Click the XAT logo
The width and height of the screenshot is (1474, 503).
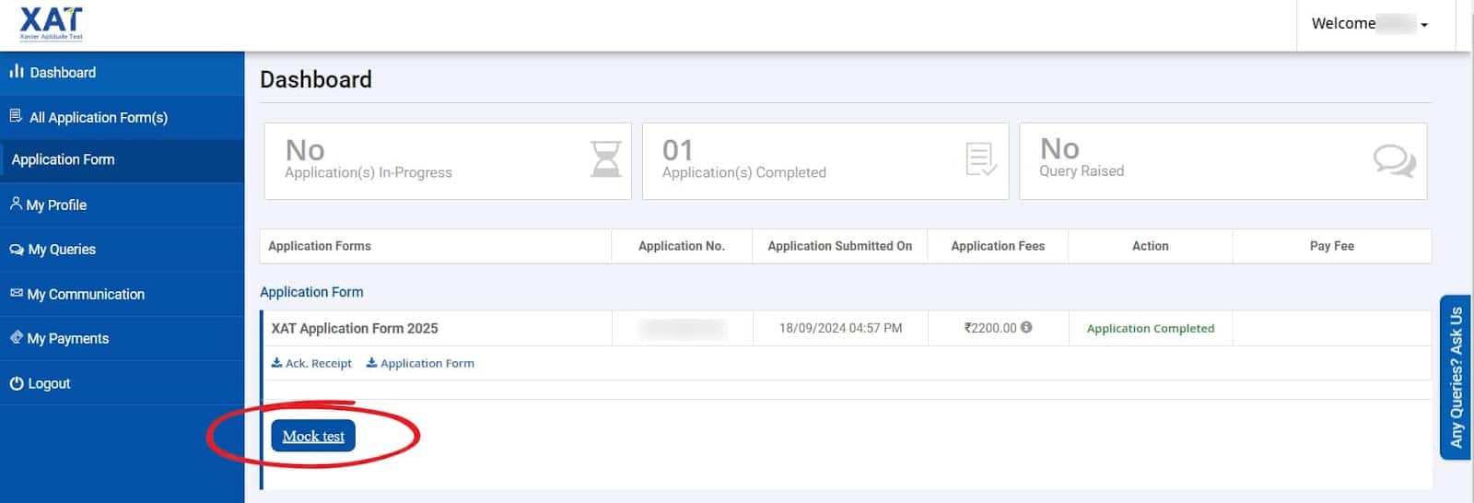pos(52,24)
